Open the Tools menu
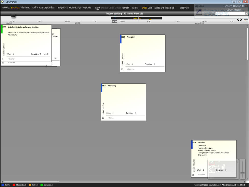Screen dimensions: 249x187 (135, 8)
